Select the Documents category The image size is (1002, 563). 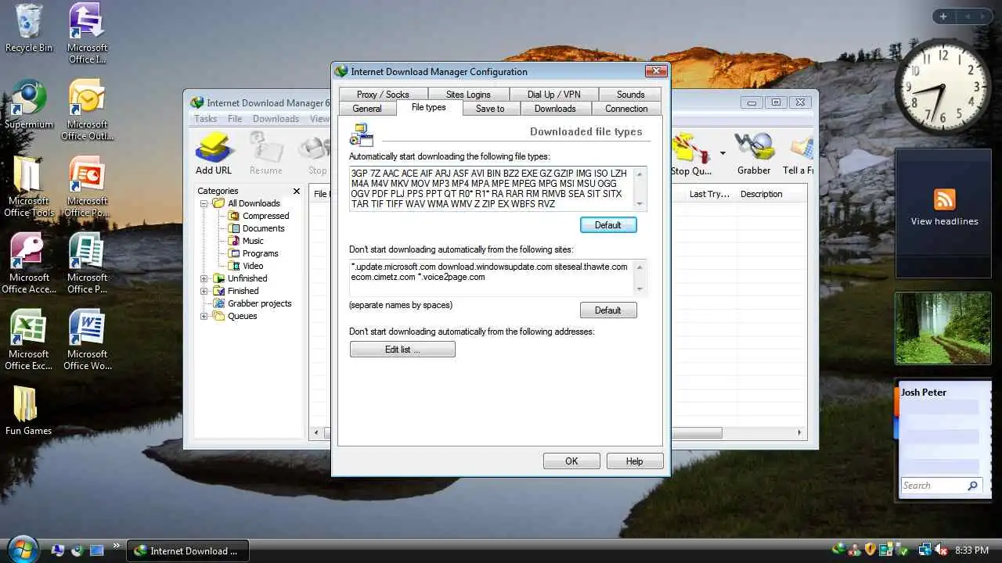(x=263, y=228)
